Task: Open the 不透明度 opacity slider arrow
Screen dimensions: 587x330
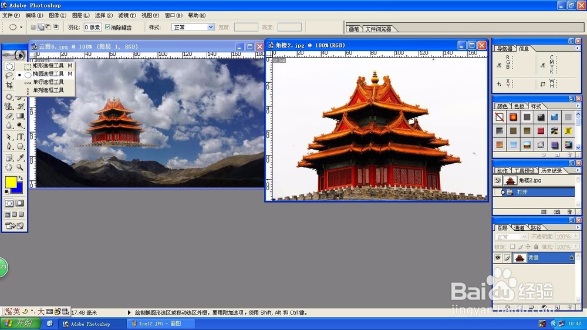Action: pos(576,237)
